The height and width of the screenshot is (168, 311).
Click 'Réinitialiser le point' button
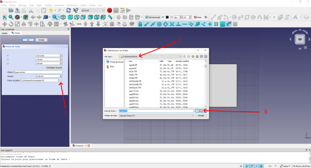[54, 68]
